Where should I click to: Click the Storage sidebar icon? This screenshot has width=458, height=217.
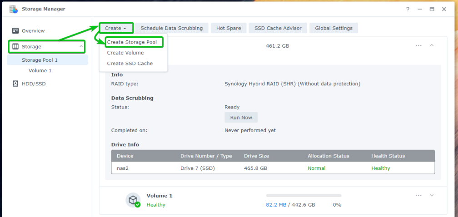pos(15,47)
